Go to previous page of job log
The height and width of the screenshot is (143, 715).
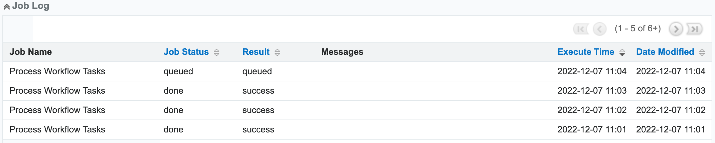[x=599, y=29]
